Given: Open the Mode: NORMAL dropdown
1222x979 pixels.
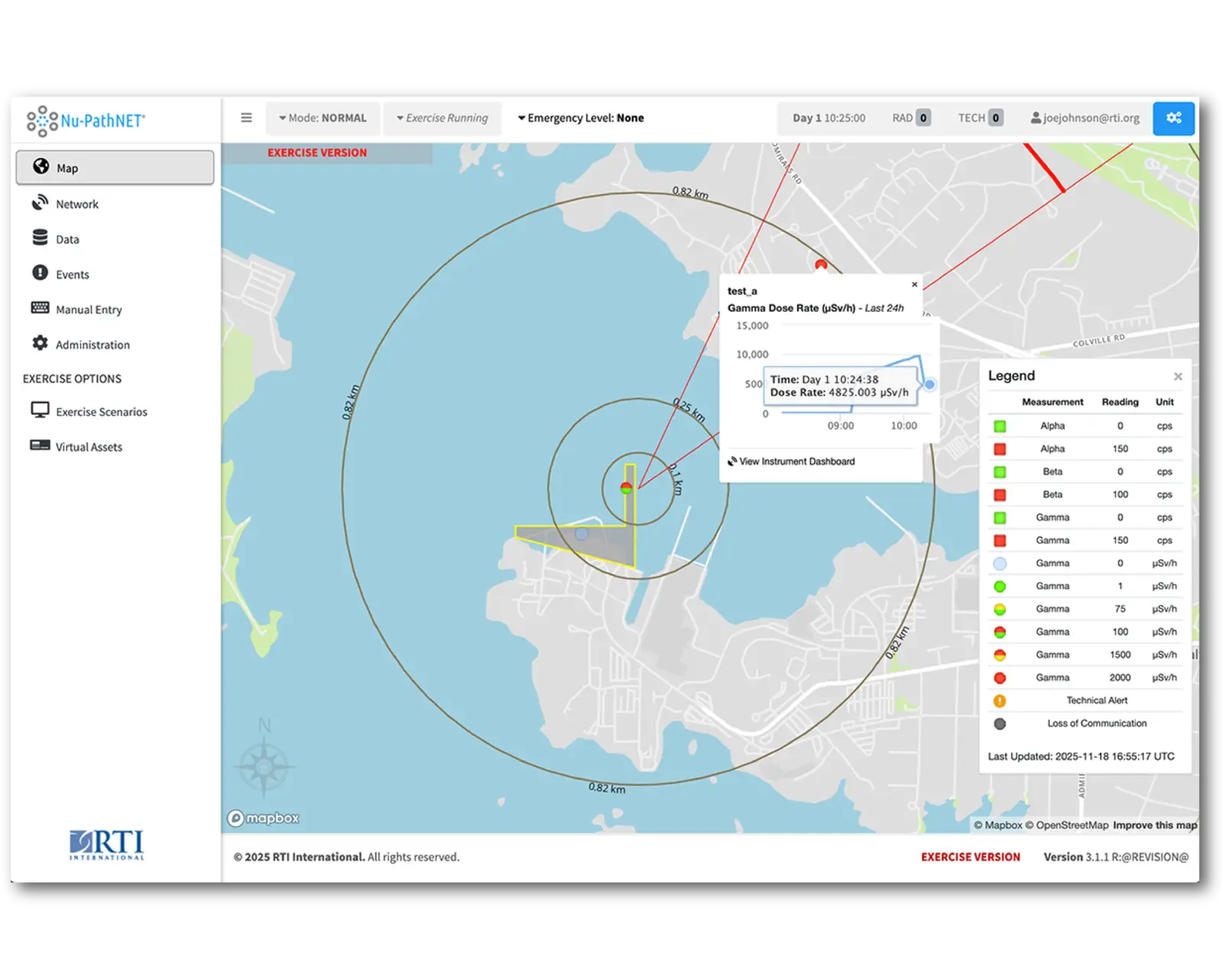Looking at the screenshot, I should [322, 118].
